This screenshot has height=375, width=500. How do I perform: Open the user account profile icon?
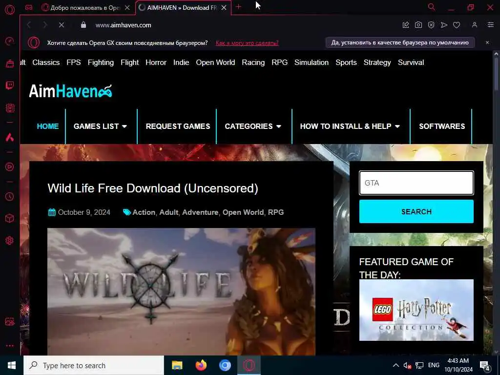(475, 25)
